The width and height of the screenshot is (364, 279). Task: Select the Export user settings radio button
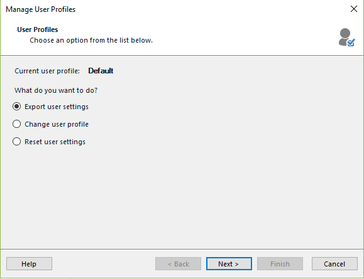pyautogui.click(x=17, y=107)
